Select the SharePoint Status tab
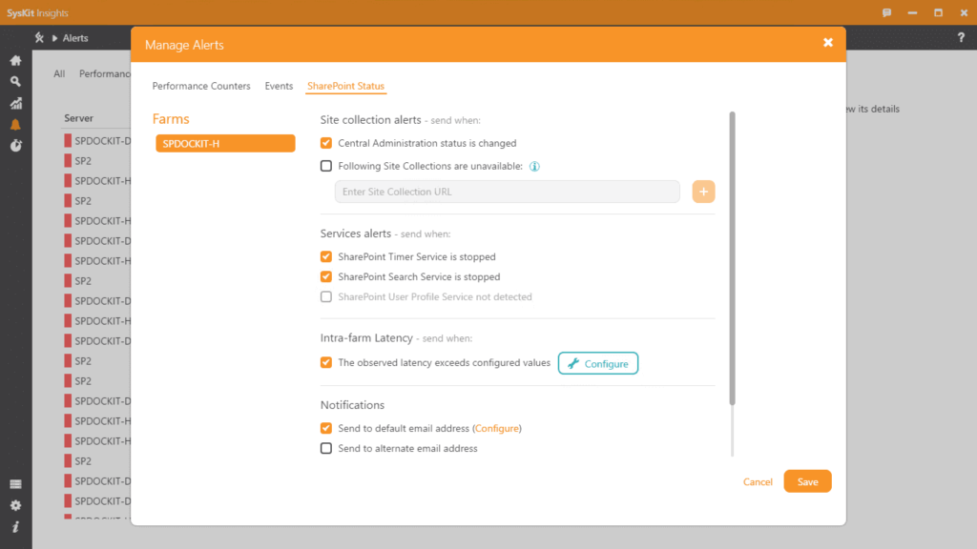The image size is (977, 549). (x=345, y=86)
